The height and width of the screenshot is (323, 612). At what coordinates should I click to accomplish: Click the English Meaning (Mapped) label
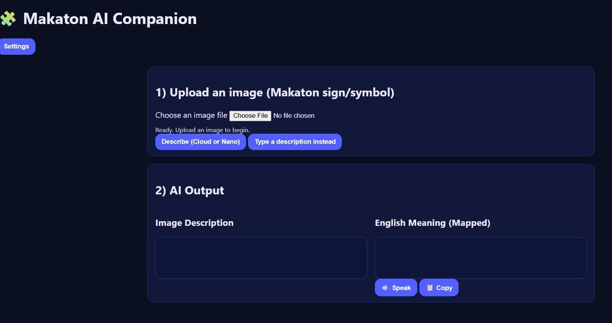[x=432, y=223]
